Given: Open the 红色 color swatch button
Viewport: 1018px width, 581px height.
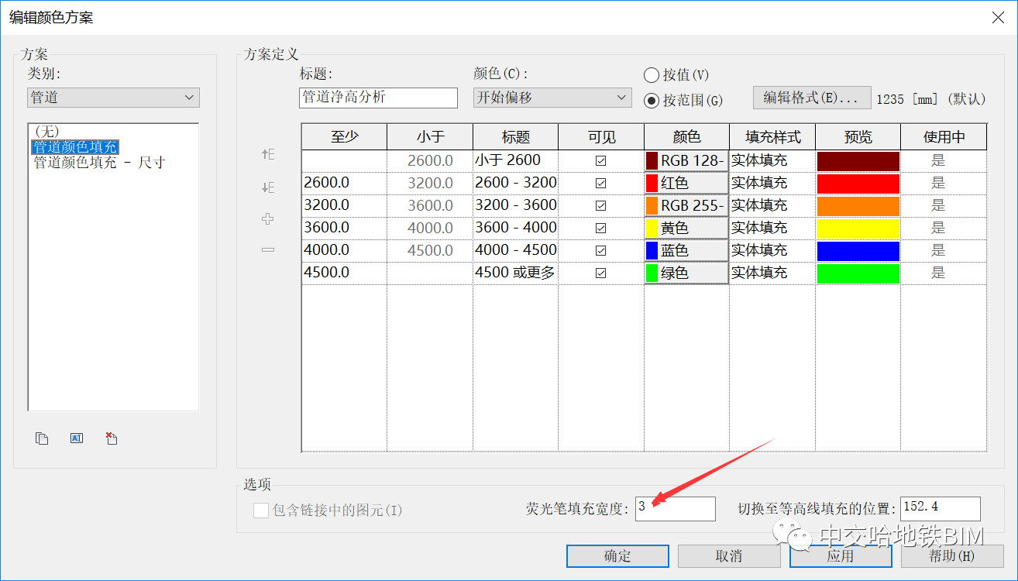Looking at the screenshot, I should tap(686, 184).
